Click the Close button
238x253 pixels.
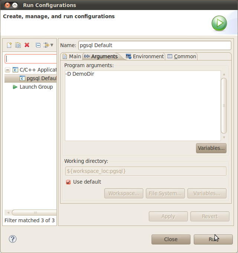(x=171, y=239)
